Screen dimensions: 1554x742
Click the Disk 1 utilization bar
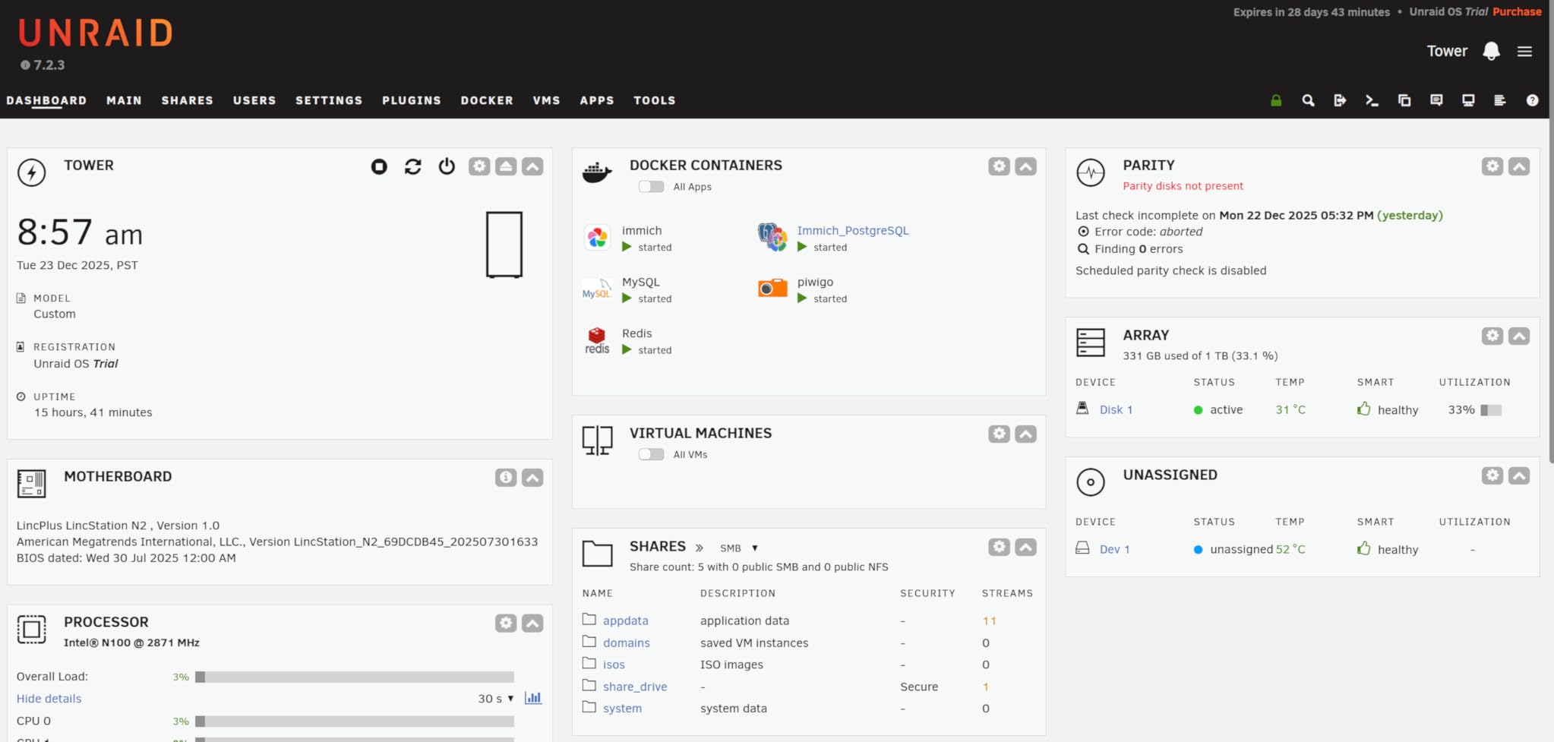click(1491, 410)
